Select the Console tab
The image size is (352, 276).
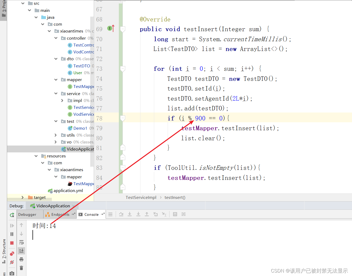91,214
